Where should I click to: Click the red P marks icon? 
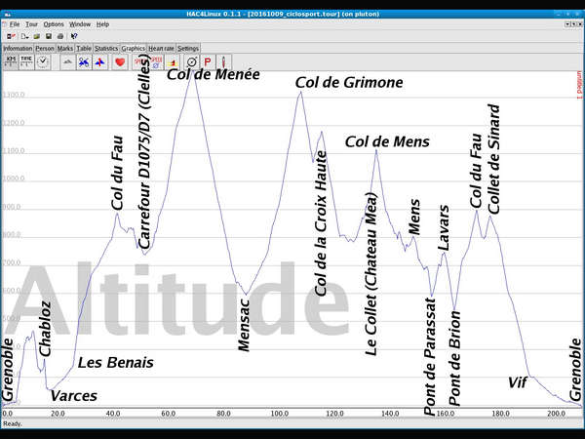(208, 61)
